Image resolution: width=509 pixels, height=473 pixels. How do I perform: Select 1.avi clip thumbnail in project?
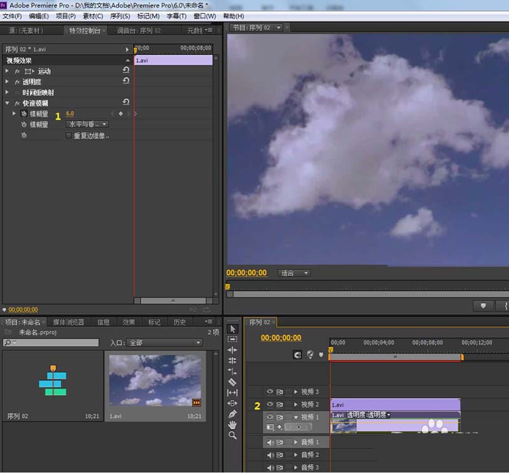[155, 380]
